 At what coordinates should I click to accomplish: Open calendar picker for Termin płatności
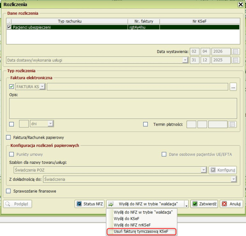pos(232,124)
